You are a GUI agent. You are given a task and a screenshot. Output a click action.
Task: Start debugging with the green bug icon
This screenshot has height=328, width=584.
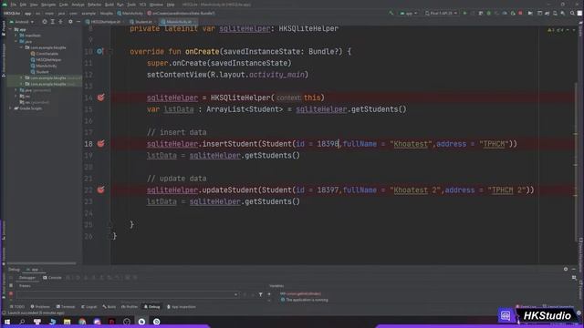(489, 13)
